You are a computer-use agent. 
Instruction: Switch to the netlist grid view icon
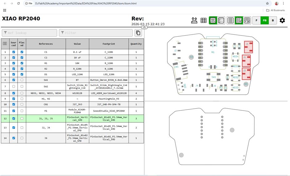pyautogui.click(x=203, y=20)
